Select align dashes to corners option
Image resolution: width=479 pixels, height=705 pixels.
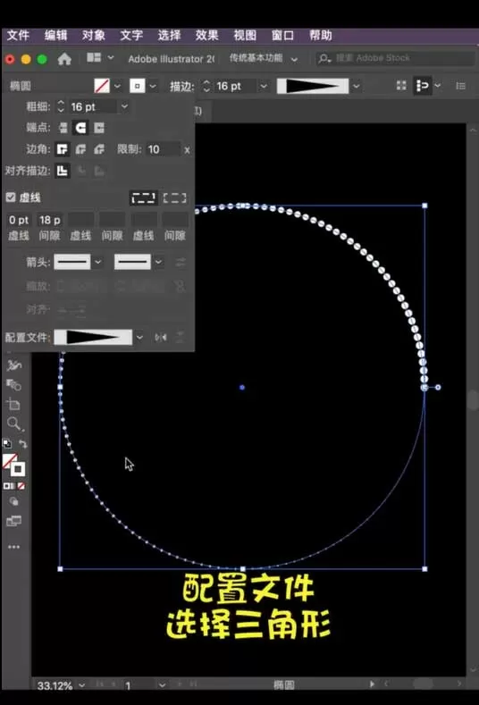point(174,197)
